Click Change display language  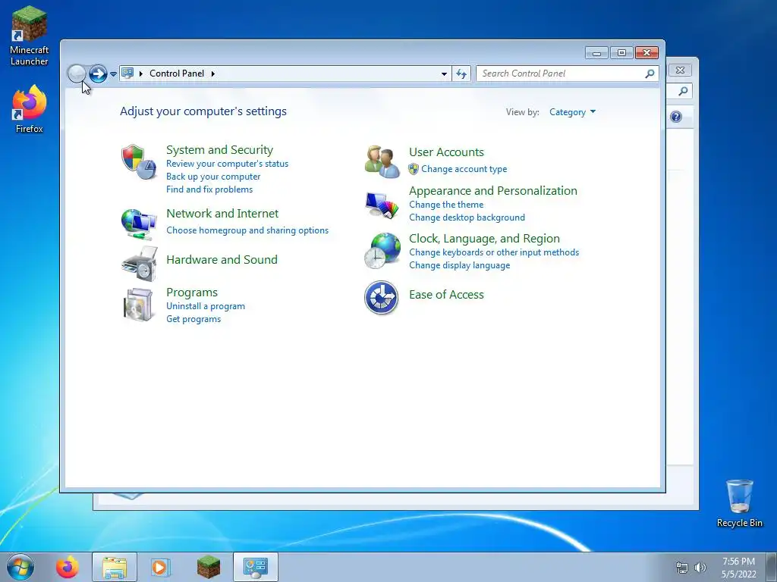tap(459, 265)
